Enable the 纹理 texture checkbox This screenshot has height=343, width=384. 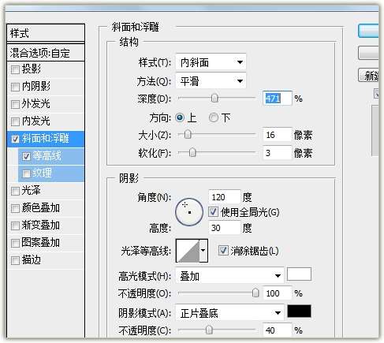26,173
